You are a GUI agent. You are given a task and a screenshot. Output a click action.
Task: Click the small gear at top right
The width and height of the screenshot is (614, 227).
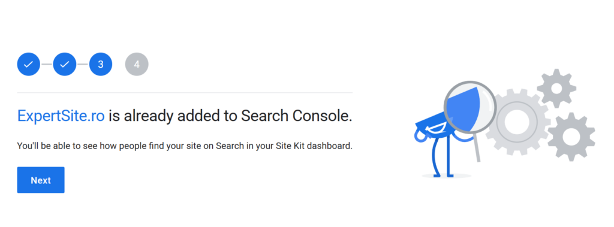tap(556, 89)
